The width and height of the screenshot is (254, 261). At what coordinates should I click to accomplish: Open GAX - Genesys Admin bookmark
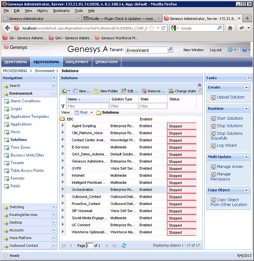[70, 38]
